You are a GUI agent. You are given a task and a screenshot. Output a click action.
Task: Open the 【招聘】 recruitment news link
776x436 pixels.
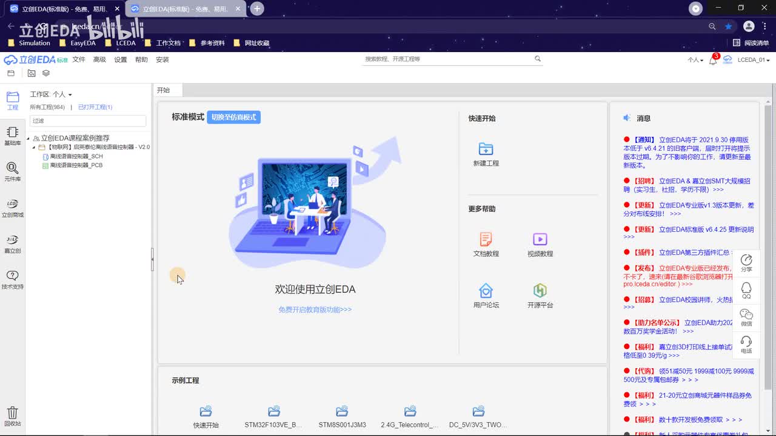point(687,185)
